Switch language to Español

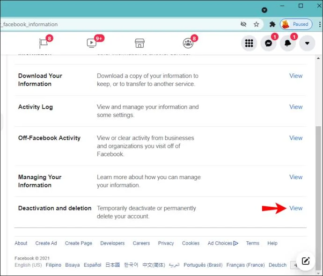[x=93, y=265]
